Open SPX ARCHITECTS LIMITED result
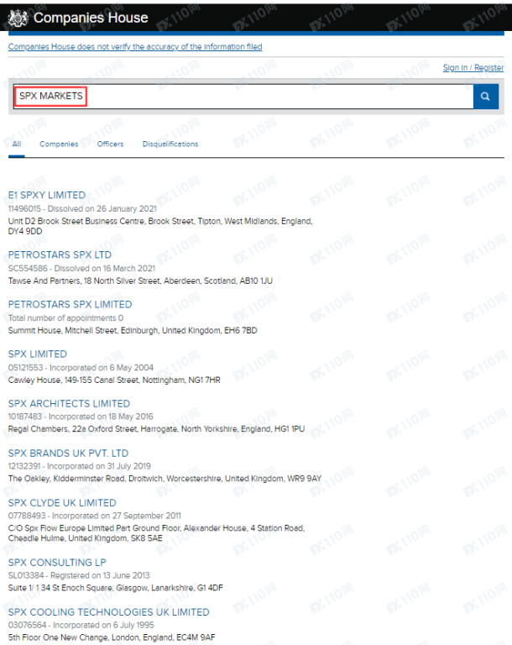512x645 pixels. (69, 403)
